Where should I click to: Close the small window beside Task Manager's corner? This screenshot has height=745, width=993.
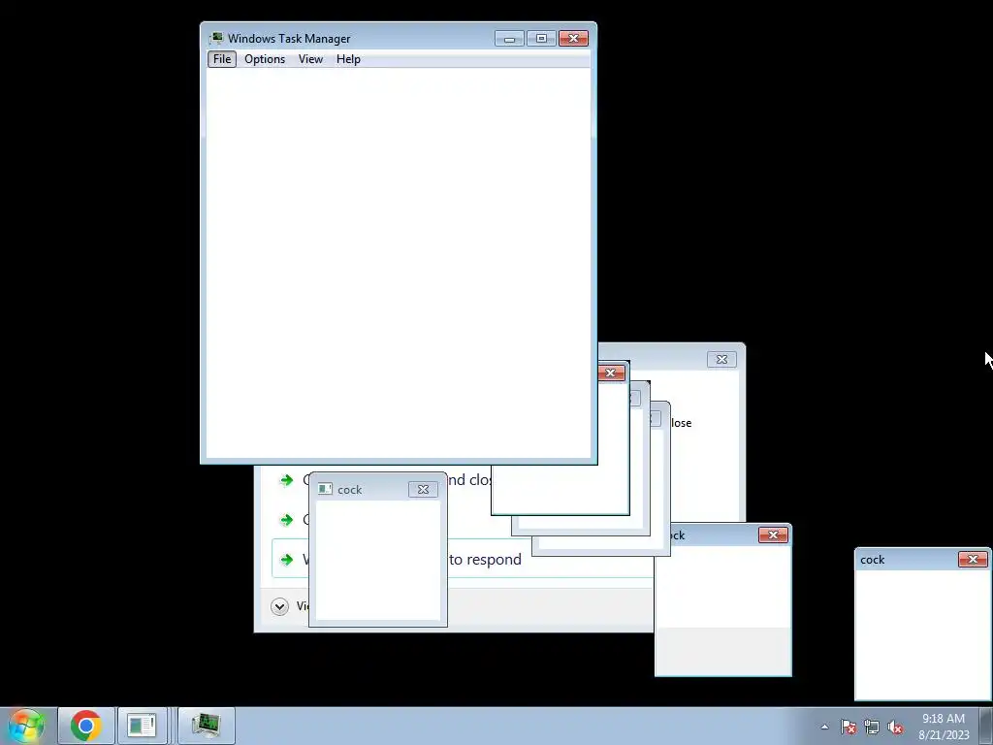point(611,372)
